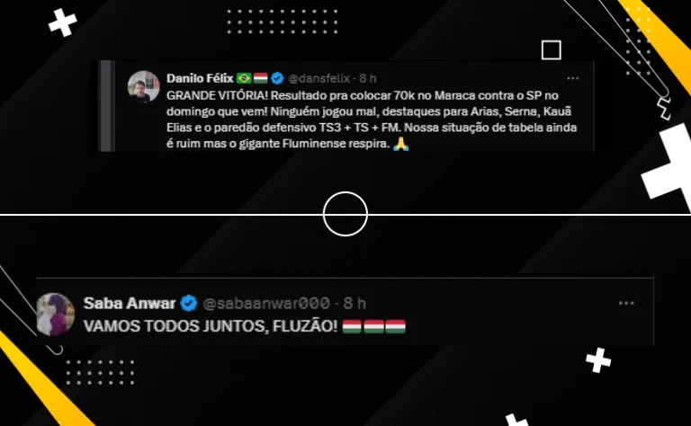Click Saba Anwar's profile picture
Image resolution: width=691 pixels, height=426 pixels.
(56, 315)
